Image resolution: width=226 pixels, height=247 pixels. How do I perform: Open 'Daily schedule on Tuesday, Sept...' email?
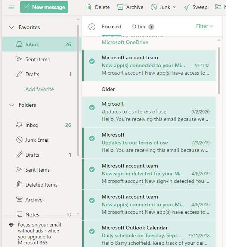pos(149,234)
